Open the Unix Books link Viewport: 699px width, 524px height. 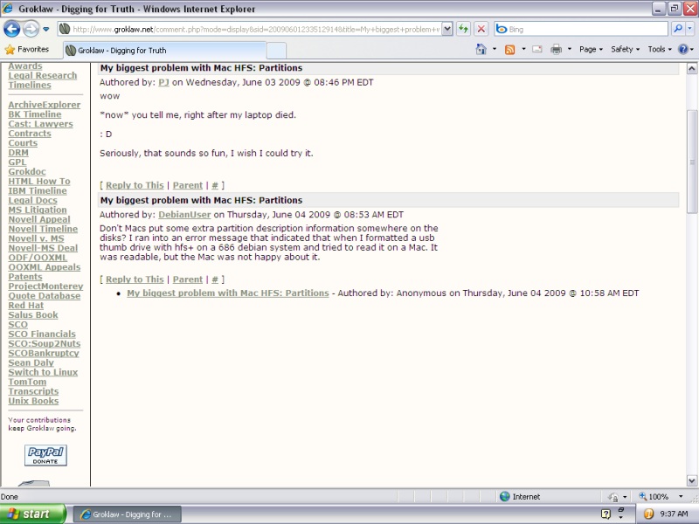(33, 401)
